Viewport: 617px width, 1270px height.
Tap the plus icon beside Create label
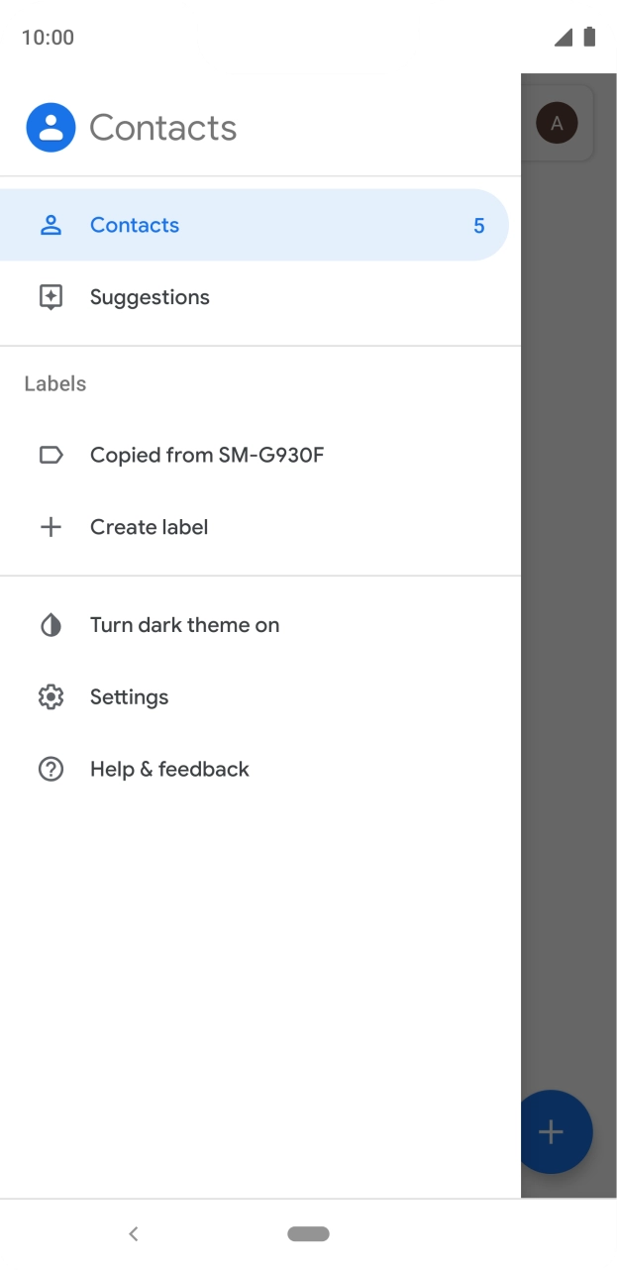pos(51,527)
